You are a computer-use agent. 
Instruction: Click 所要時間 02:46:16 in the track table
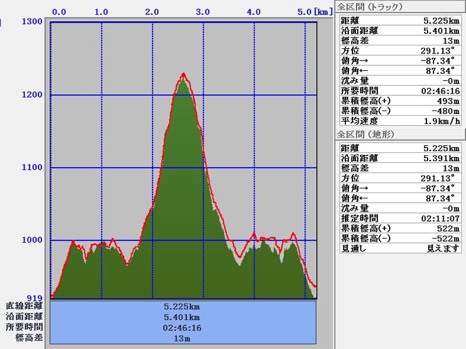(400, 91)
